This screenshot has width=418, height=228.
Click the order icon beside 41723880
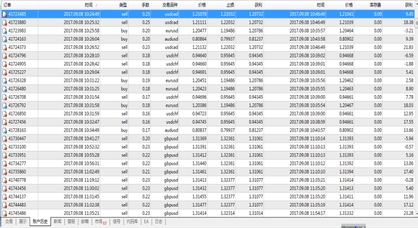5,23
